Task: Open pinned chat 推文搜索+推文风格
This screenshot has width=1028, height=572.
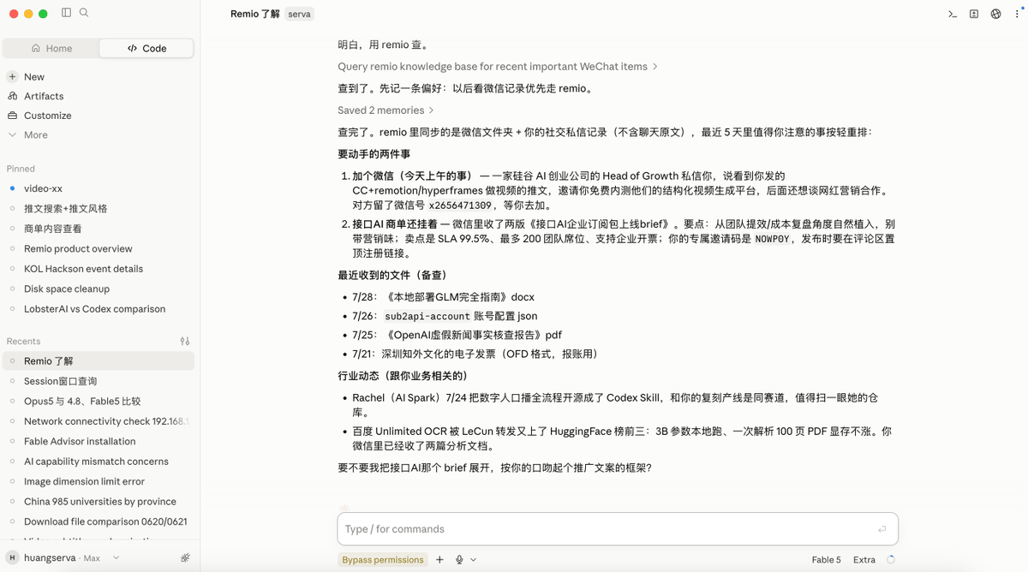Action: point(99,208)
